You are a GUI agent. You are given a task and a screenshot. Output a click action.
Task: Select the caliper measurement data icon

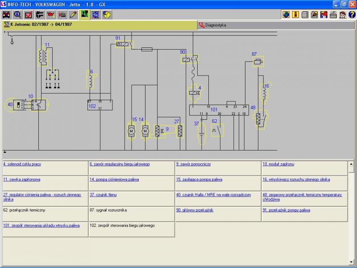tap(40, 15)
